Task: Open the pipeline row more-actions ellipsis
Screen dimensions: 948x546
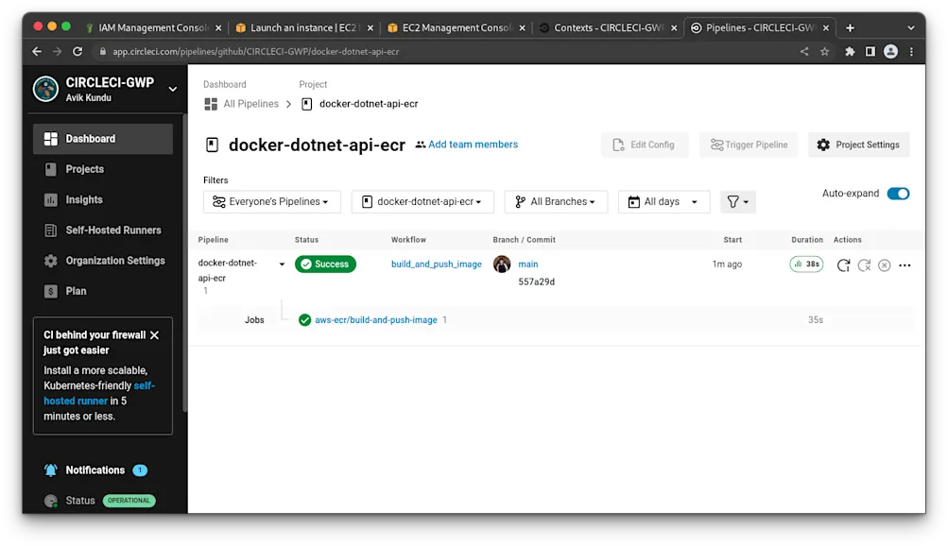Action: 905,265
